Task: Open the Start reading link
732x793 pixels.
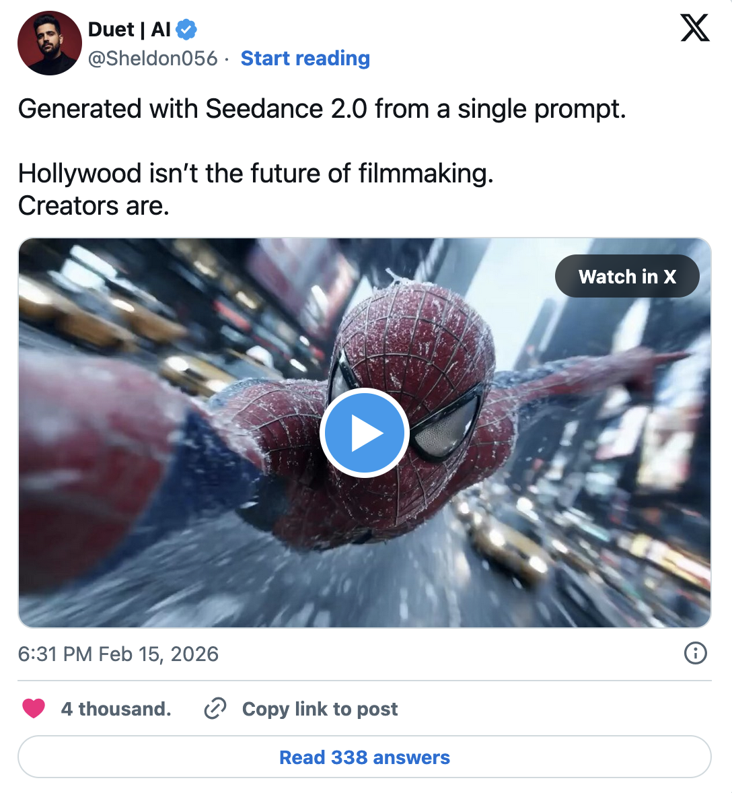Action: pos(305,59)
